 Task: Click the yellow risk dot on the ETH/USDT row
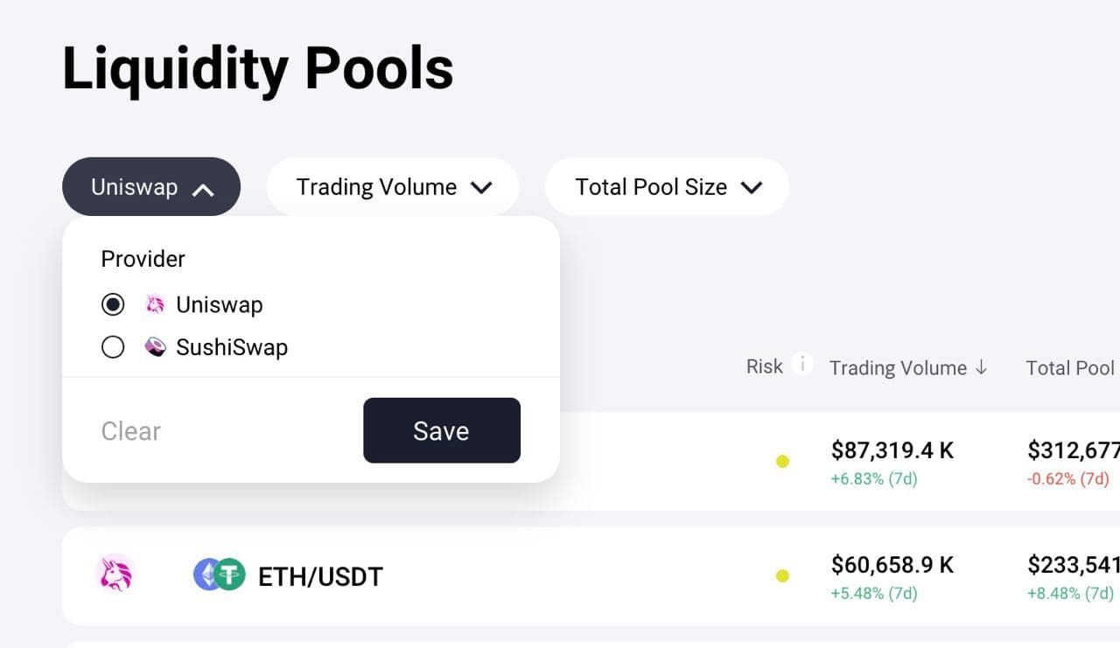pos(782,575)
